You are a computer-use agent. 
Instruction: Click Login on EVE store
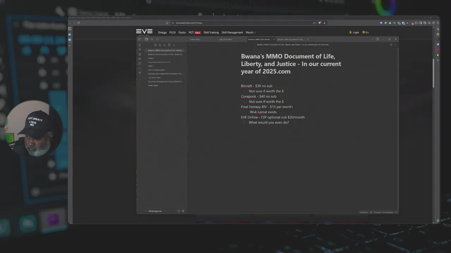point(354,32)
